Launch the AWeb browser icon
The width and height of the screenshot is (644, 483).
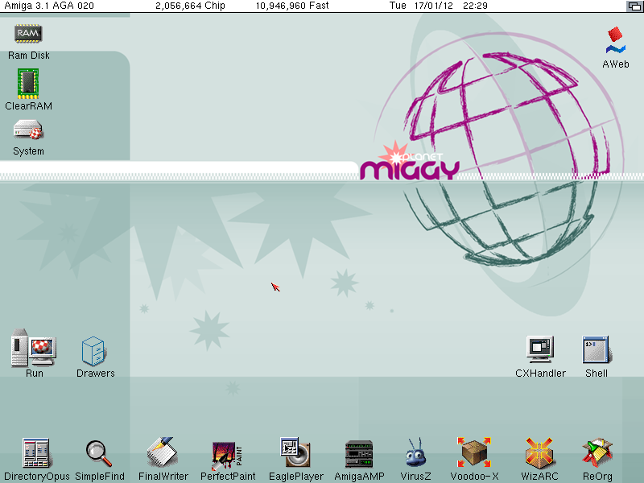click(x=615, y=41)
